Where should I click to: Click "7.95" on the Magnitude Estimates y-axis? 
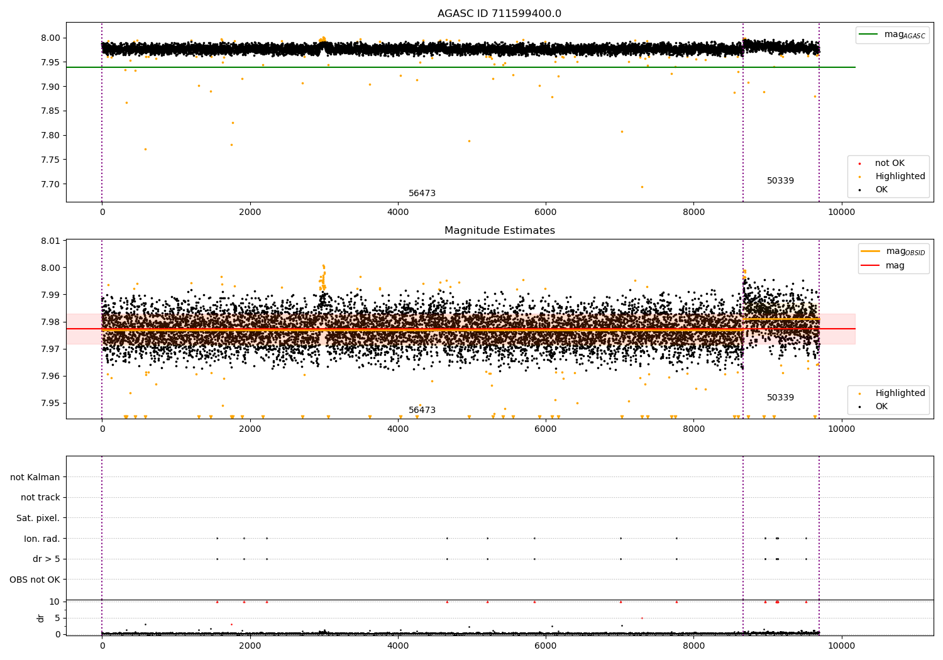click(51, 404)
